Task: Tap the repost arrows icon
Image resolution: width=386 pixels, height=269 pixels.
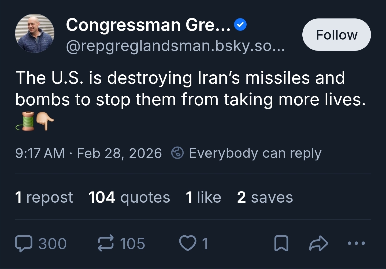Action: coord(106,243)
